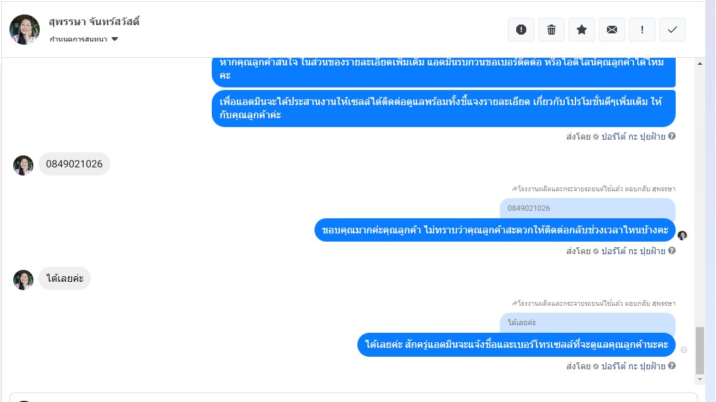Screen dimensions: 716x402
Task: Click the scrollbar up arrow
Action: 700,64
